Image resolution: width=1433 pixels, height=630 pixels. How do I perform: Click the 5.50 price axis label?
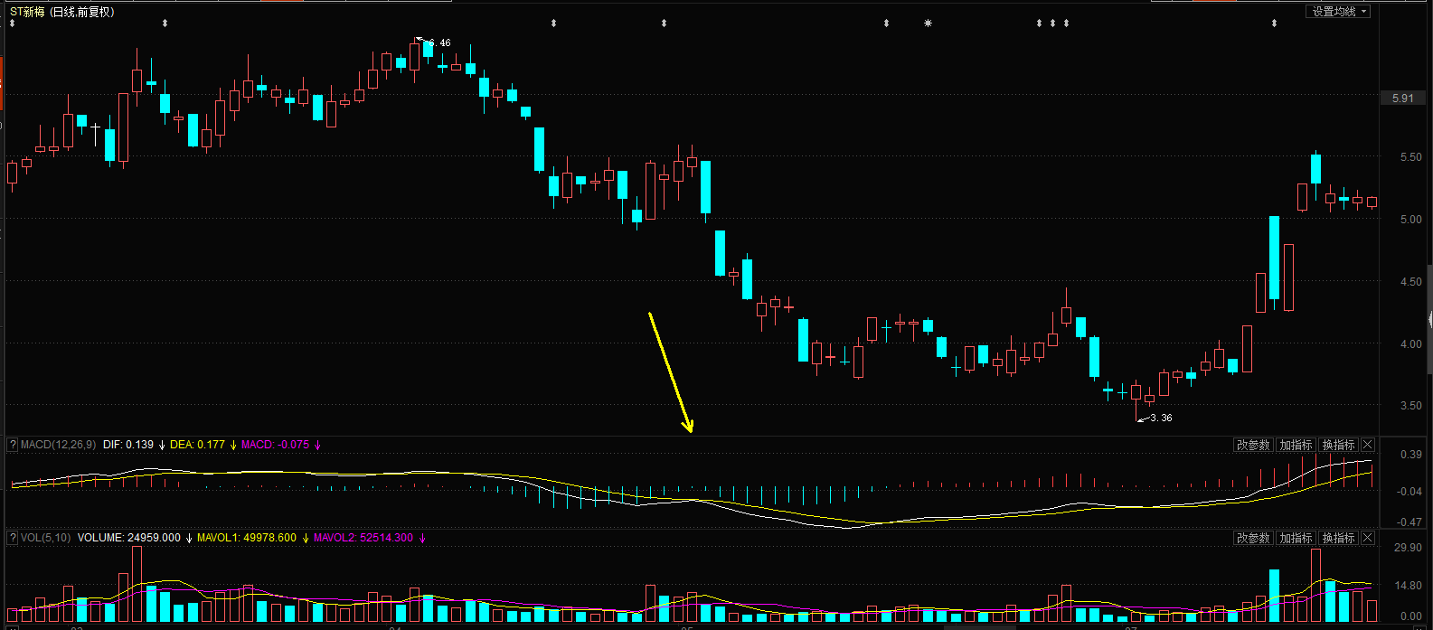[1410, 157]
